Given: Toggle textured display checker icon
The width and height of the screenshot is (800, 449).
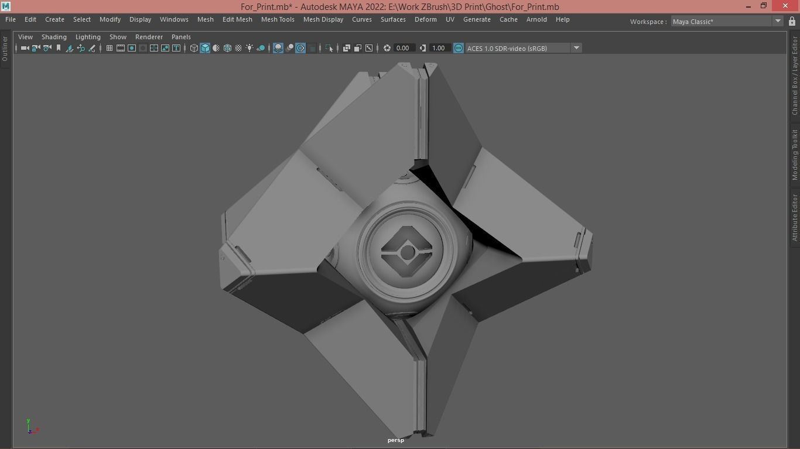Looking at the screenshot, I should (238, 48).
